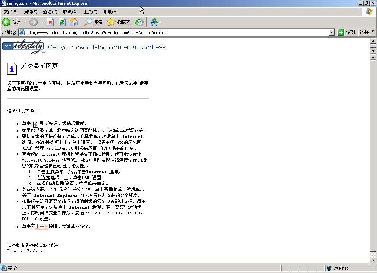Open the History clock icon in toolbar
Screen dimensions: 377x273
[139, 22]
